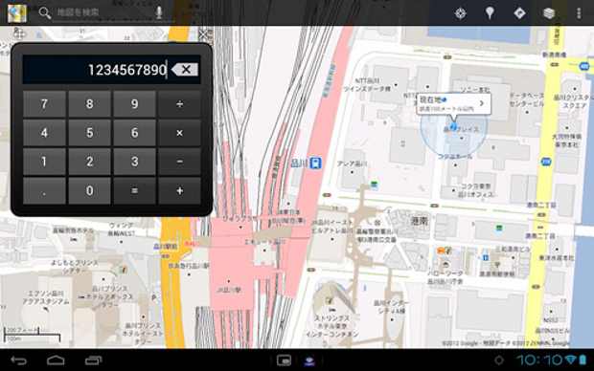Tap calculator key 3
Screen dimensions: 594x371
click(x=134, y=162)
